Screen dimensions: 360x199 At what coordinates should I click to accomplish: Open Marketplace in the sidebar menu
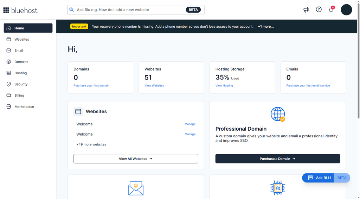click(28, 107)
